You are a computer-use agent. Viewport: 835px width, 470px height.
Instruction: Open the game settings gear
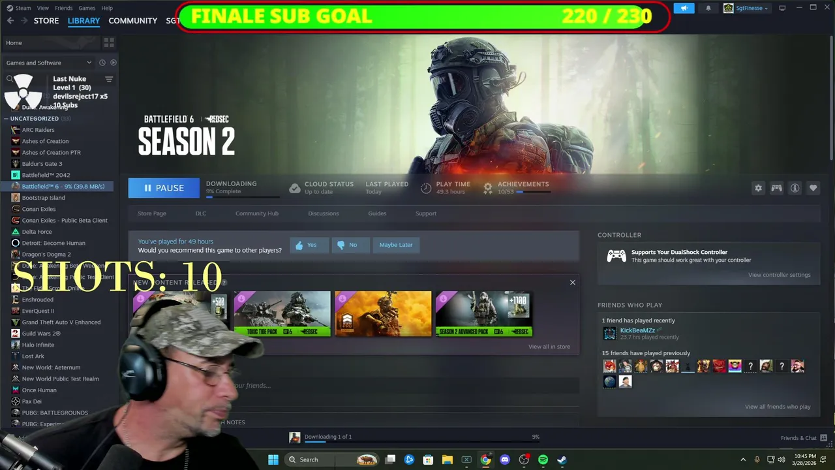[758, 188]
